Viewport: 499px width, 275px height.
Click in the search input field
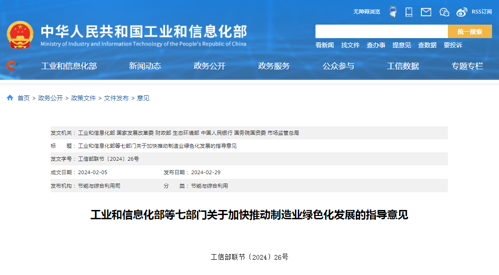point(381,32)
